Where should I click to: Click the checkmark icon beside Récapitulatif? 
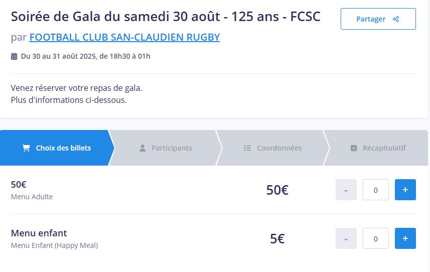354,148
